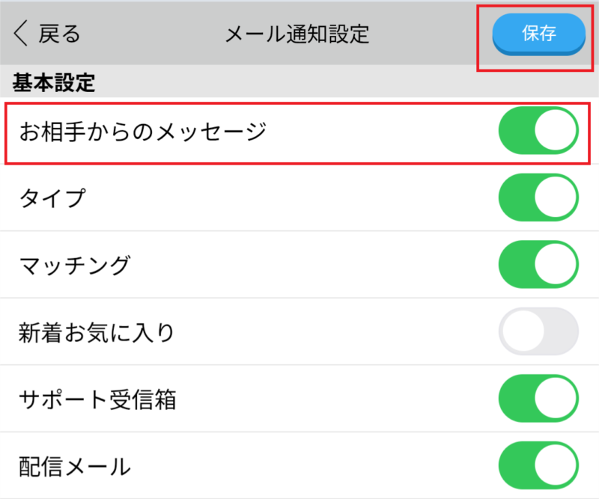599x499 pixels.
Task: Click the 戻る back text
Action: (x=60, y=34)
